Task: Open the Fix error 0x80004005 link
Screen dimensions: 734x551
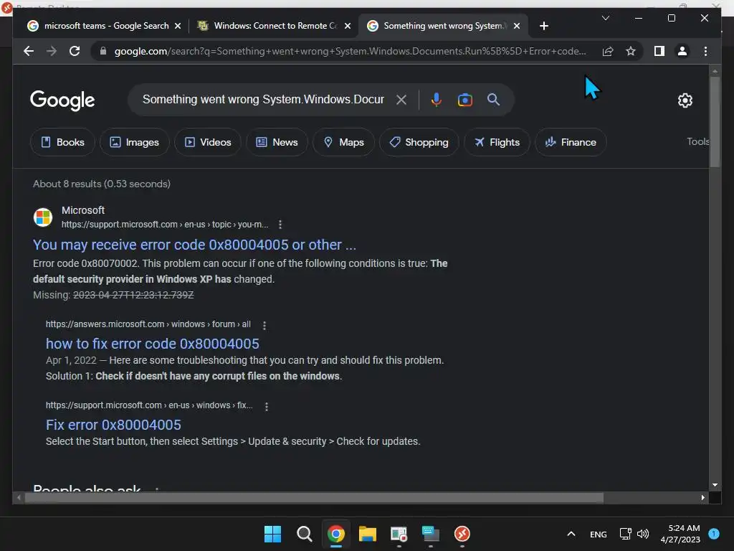Action: [x=113, y=425]
